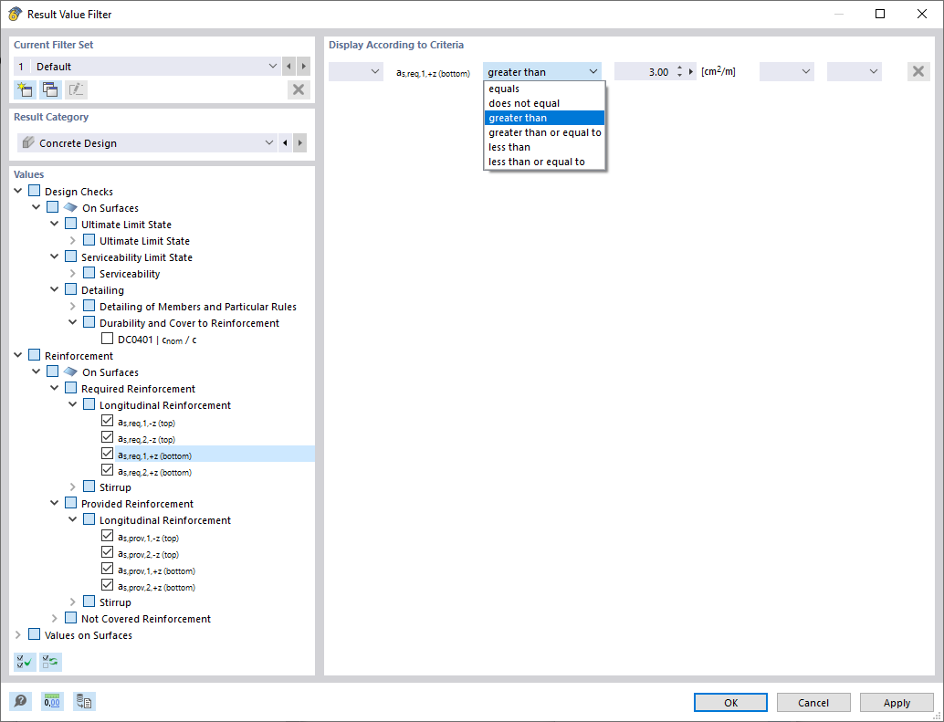Select the 'less than' option
The width and height of the screenshot is (944, 722).
[x=544, y=147]
